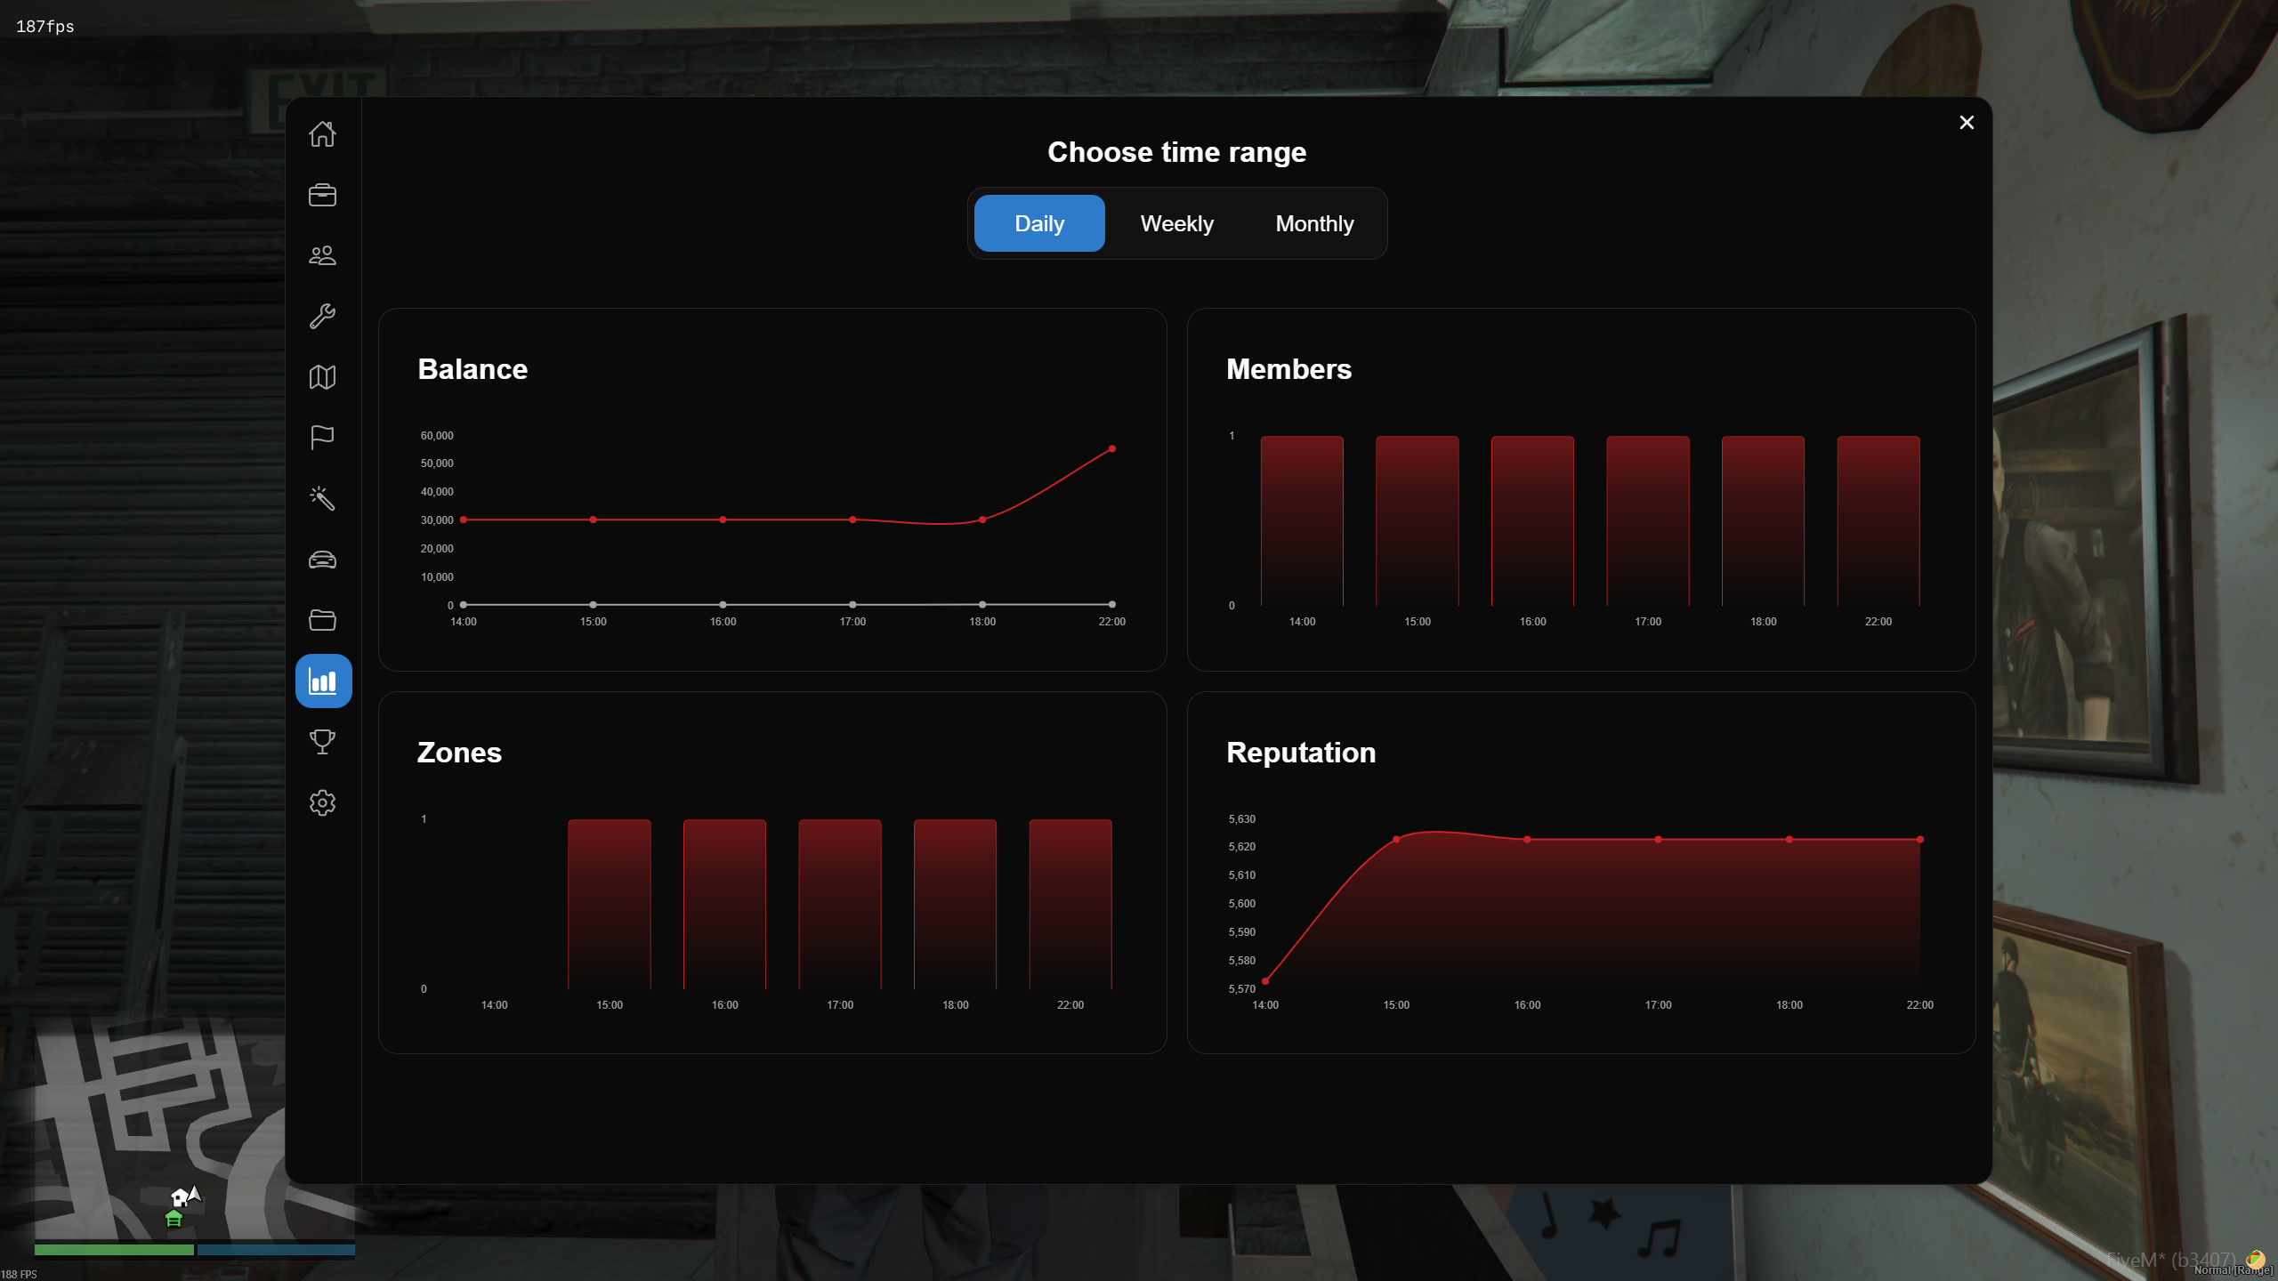Image resolution: width=2278 pixels, height=1281 pixels.
Task: Click the 14:00 bar in Members chart
Action: click(x=1302, y=520)
